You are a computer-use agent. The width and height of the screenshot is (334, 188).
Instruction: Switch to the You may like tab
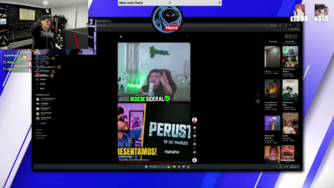tap(290, 42)
